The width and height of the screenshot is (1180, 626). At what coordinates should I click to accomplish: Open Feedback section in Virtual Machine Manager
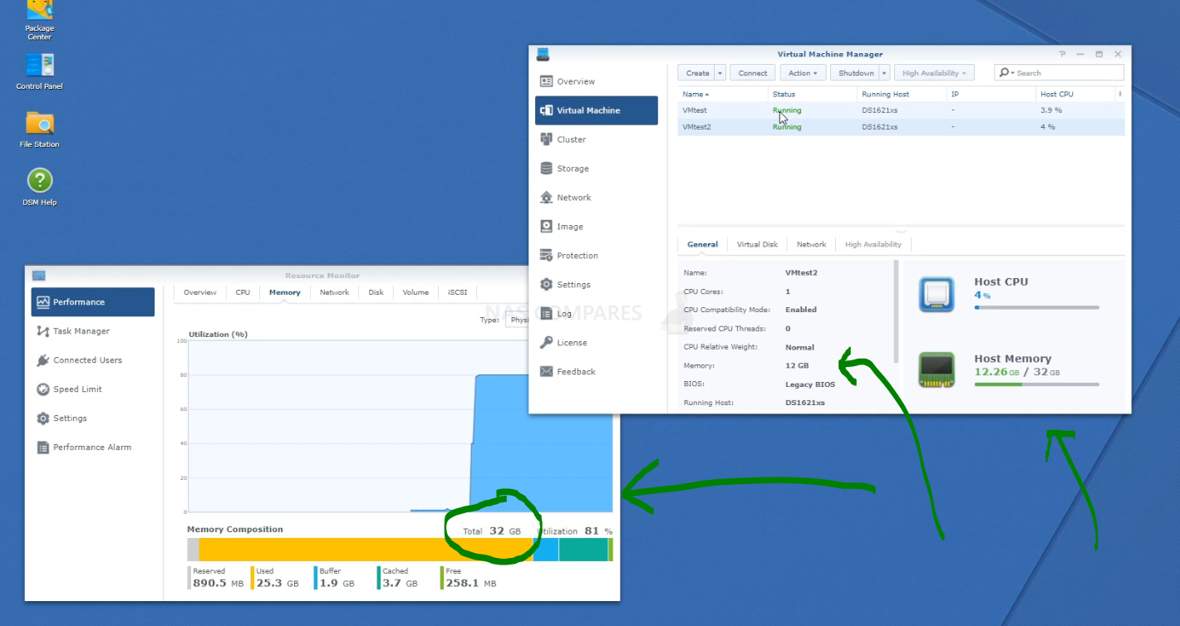tap(597, 372)
